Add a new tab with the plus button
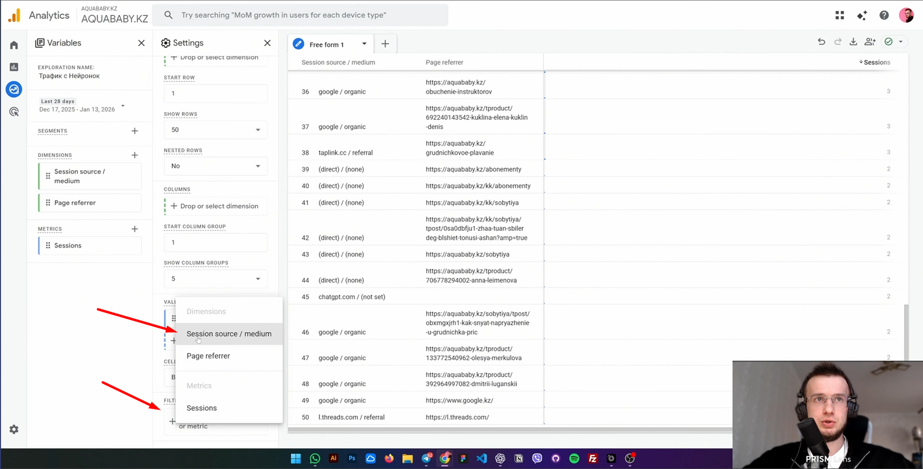The height and width of the screenshot is (469, 923). tap(385, 44)
